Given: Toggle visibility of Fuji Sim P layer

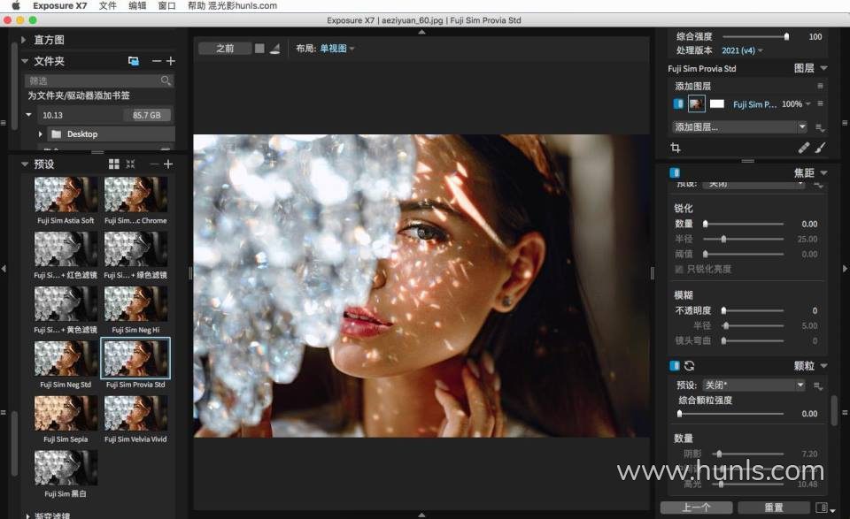Looking at the screenshot, I should [x=677, y=104].
